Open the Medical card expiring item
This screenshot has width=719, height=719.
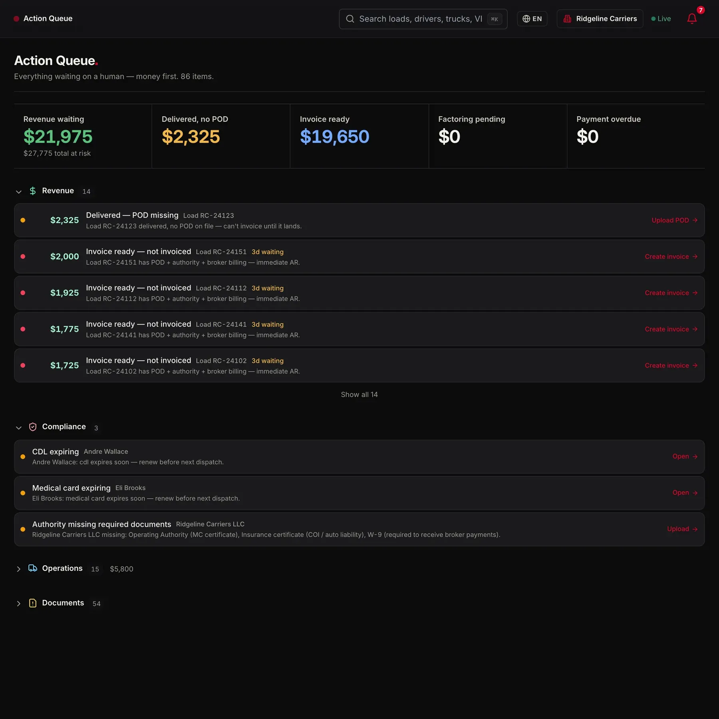click(x=685, y=493)
